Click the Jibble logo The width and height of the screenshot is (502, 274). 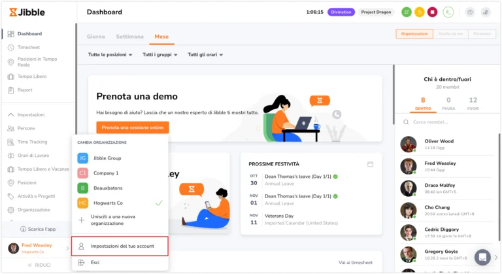point(27,12)
